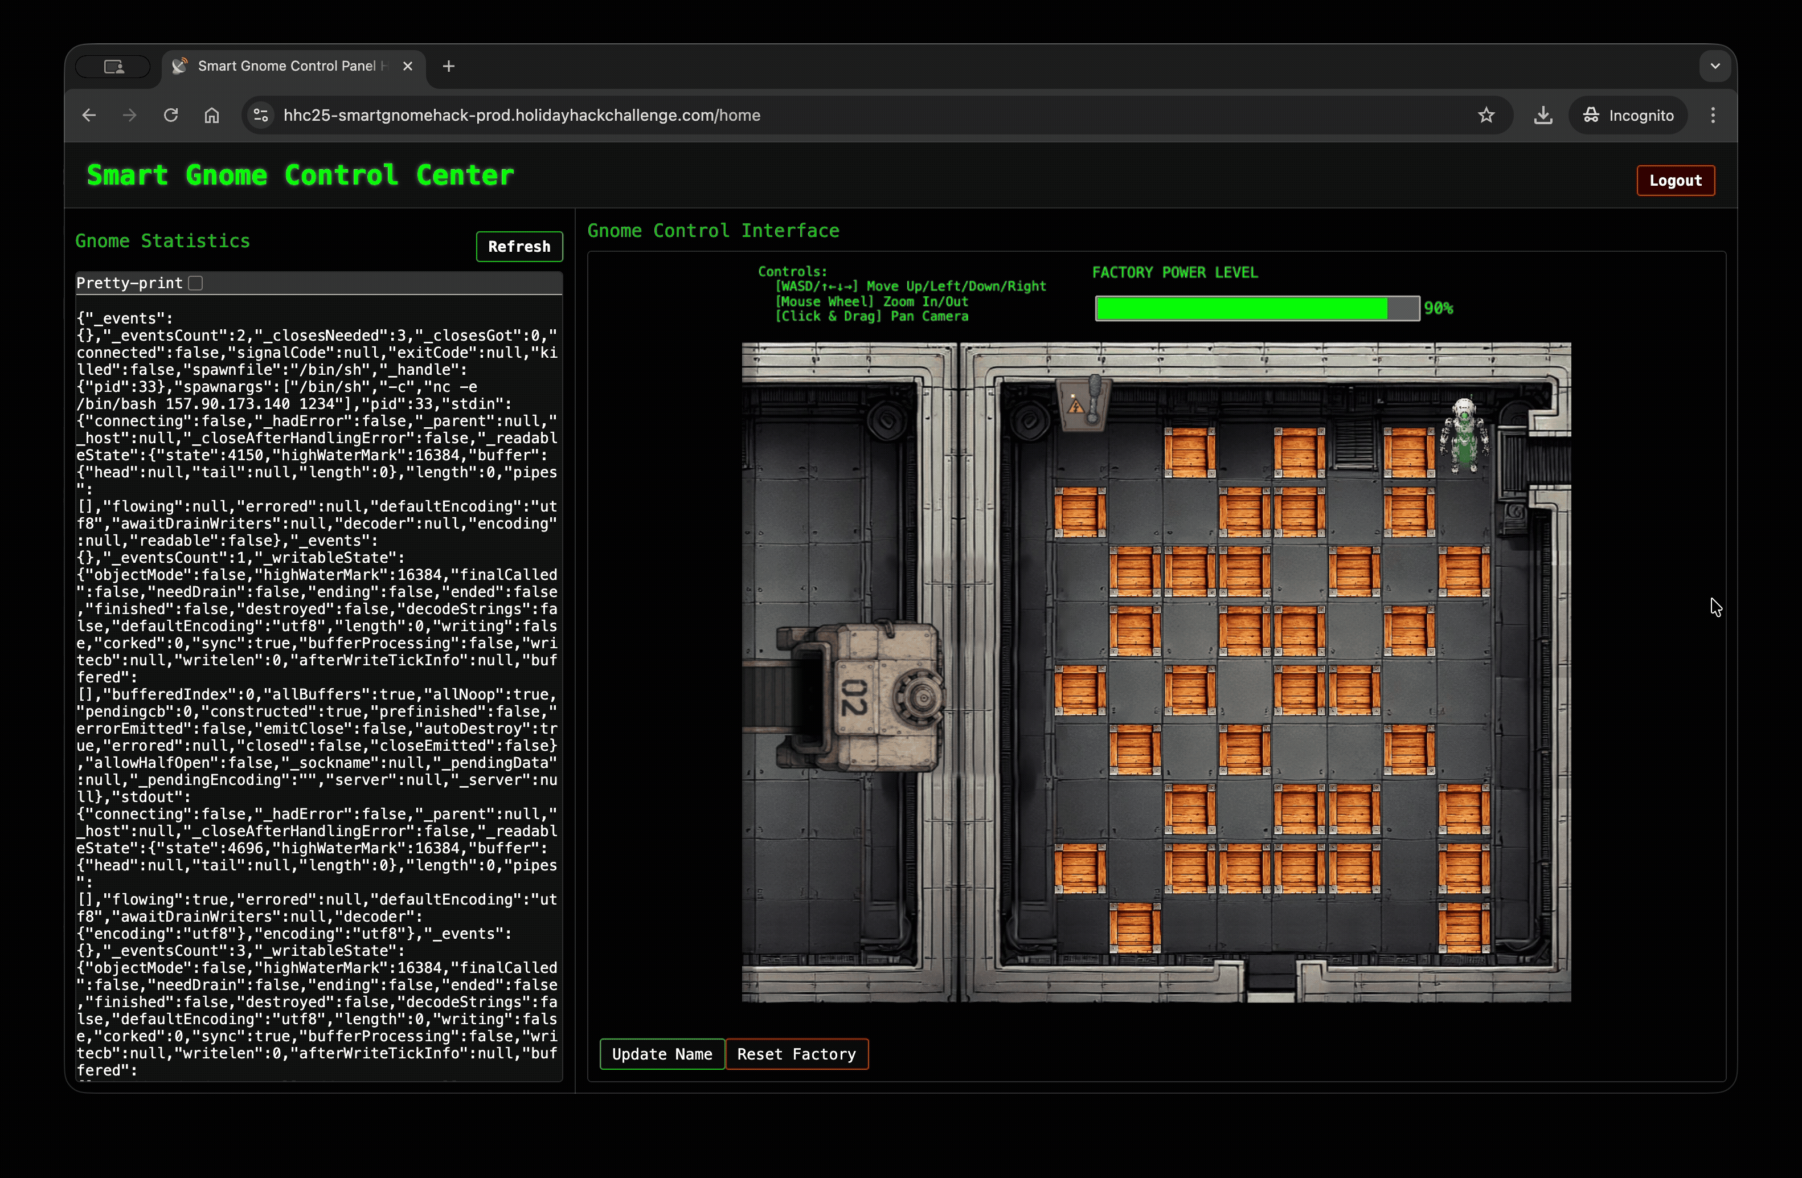The image size is (1802, 1178).
Task: Enable the Pretty-print checkbox
Action: click(x=196, y=283)
